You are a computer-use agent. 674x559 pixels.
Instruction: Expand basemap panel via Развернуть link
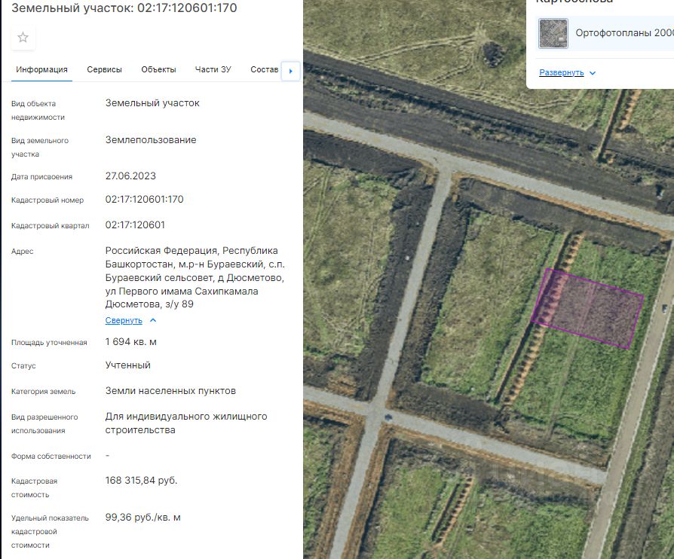(x=562, y=72)
